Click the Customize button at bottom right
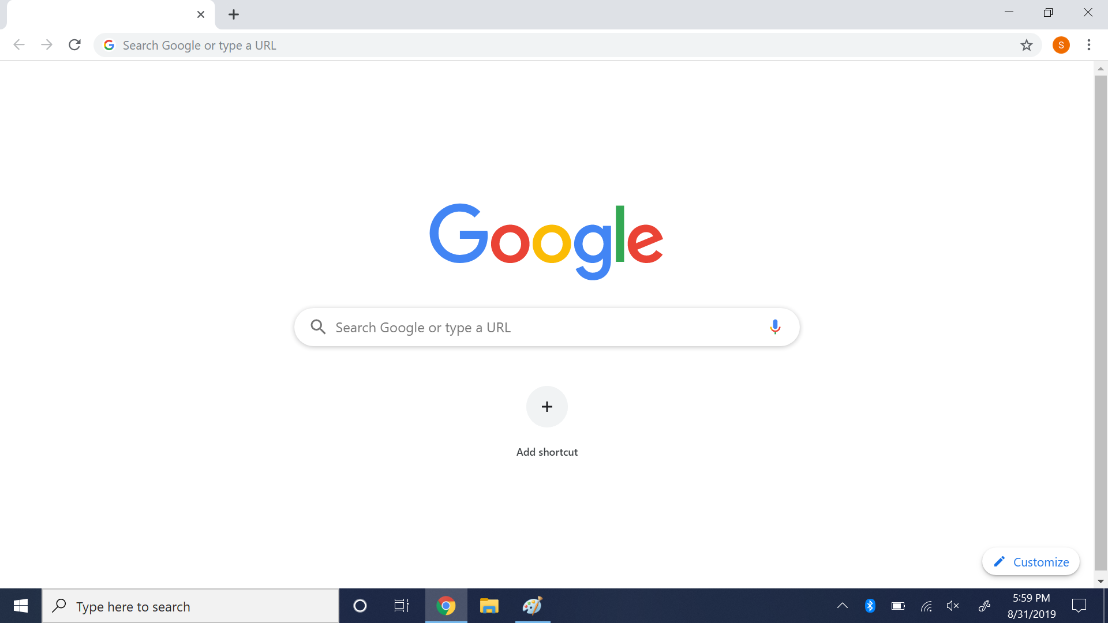Screen dimensions: 1108x623 (x=1031, y=561)
